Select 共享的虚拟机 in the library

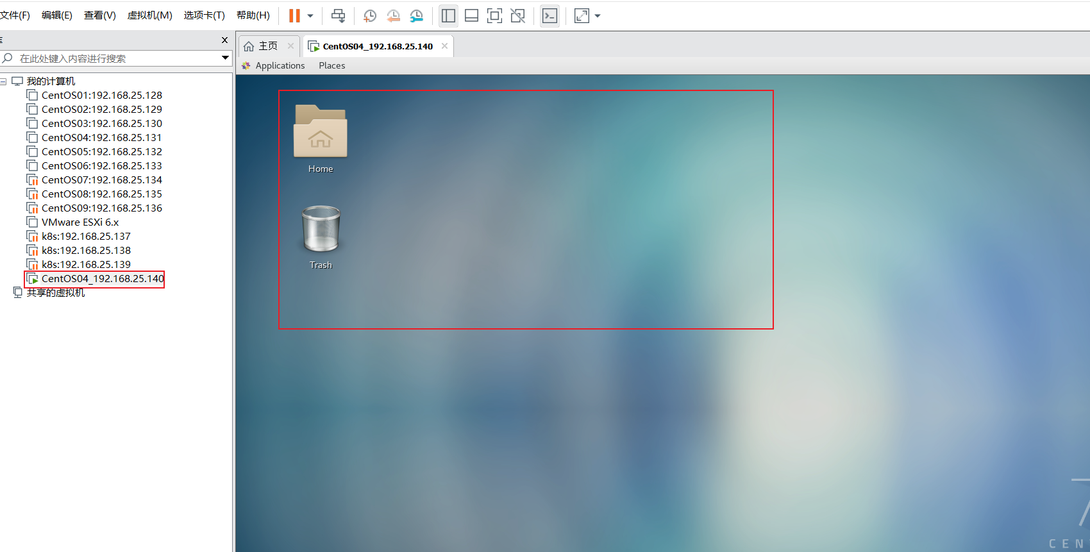pyautogui.click(x=56, y=293)
